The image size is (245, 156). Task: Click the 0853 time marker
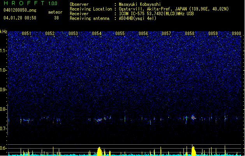pos(73,34)
